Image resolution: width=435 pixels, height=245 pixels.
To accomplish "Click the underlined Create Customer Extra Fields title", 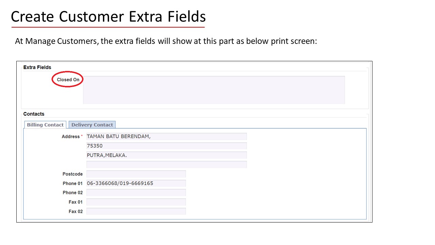I will pyautogui.click(x=108, y=16).
